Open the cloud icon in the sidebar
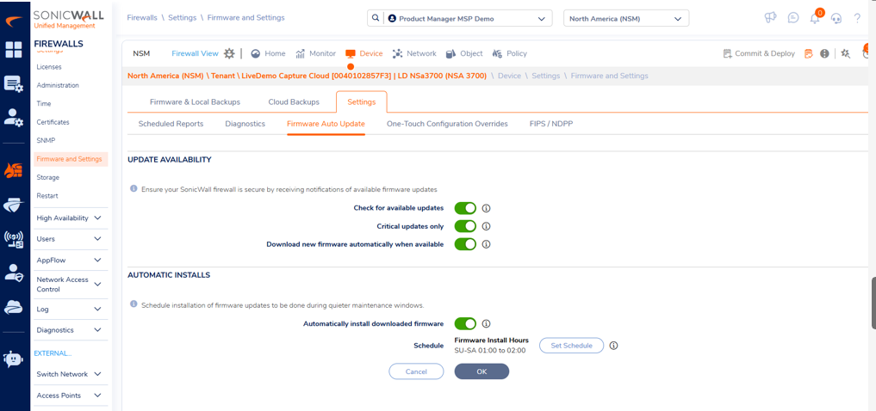This screenshot has height=411, width=876. point(14,307)
